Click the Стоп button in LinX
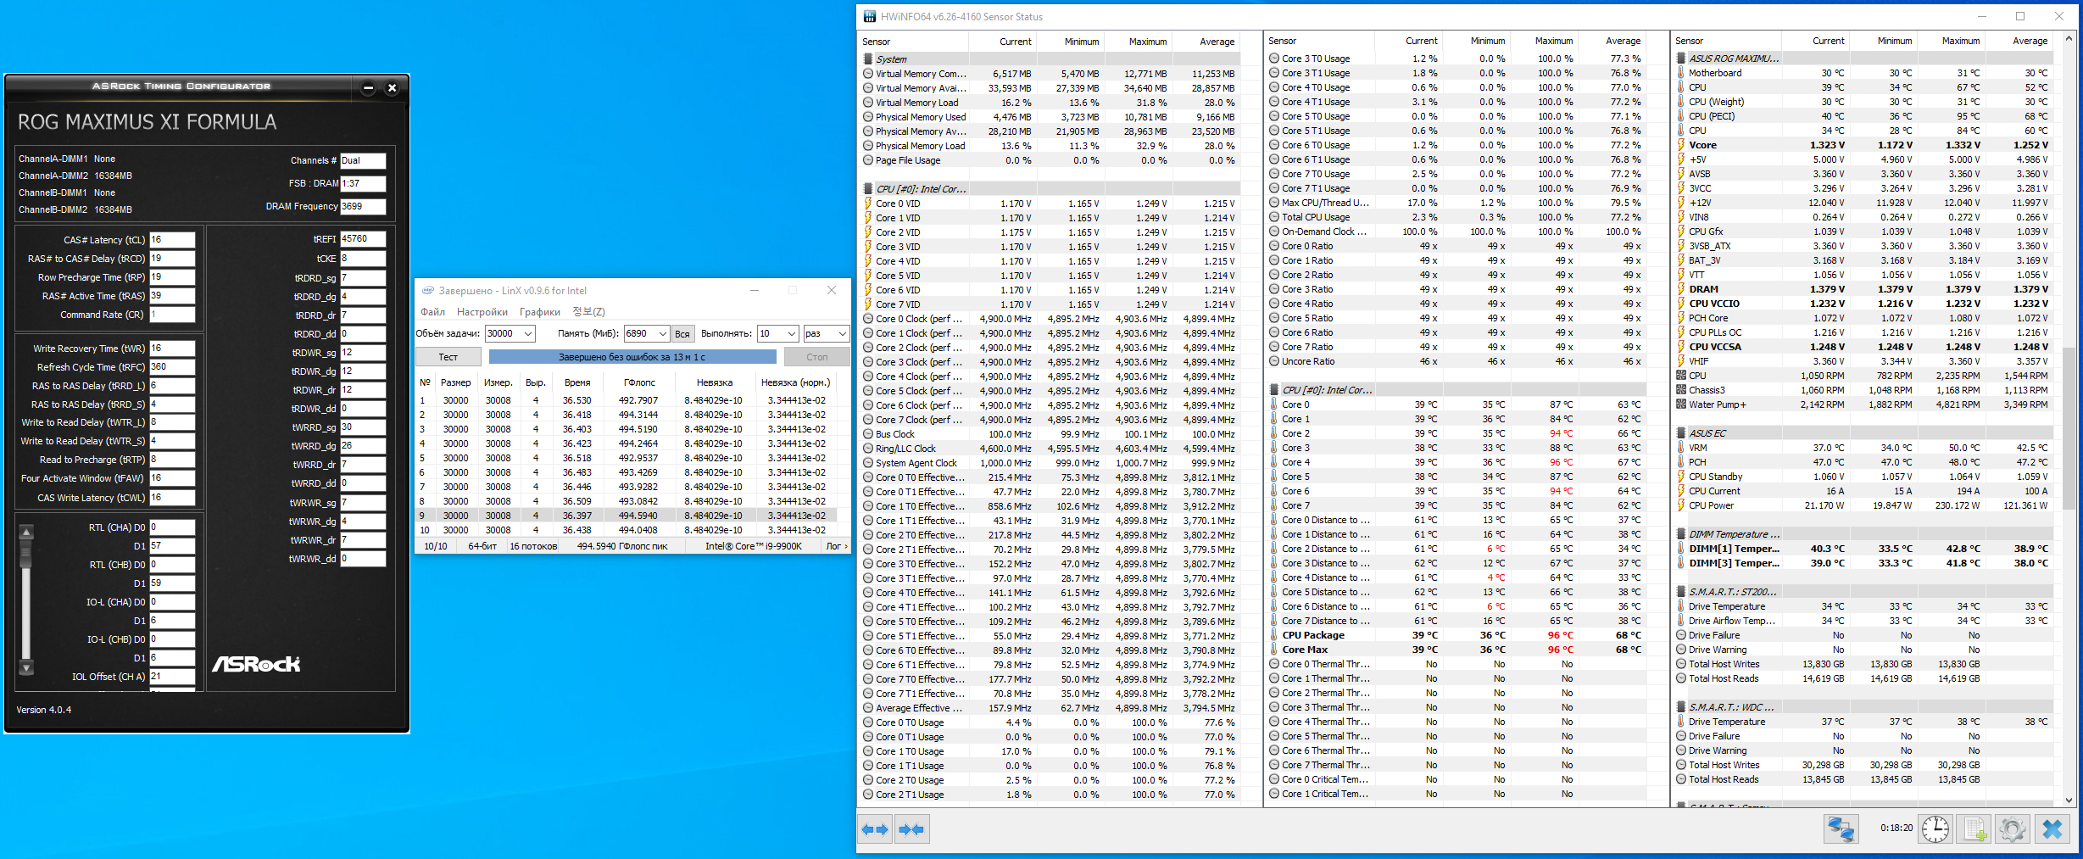The image size is (2083, 859). pyautogui.click(x=817, y=357)
